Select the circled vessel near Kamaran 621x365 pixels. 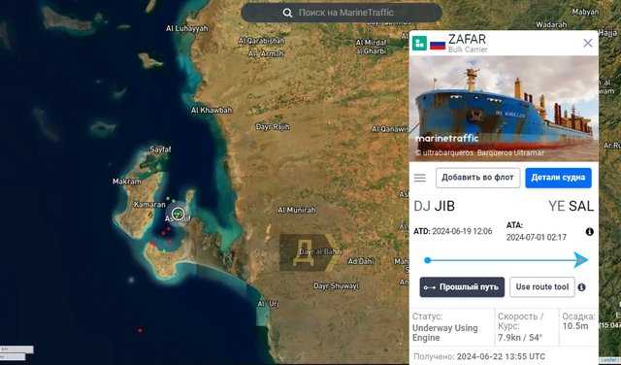179,214
